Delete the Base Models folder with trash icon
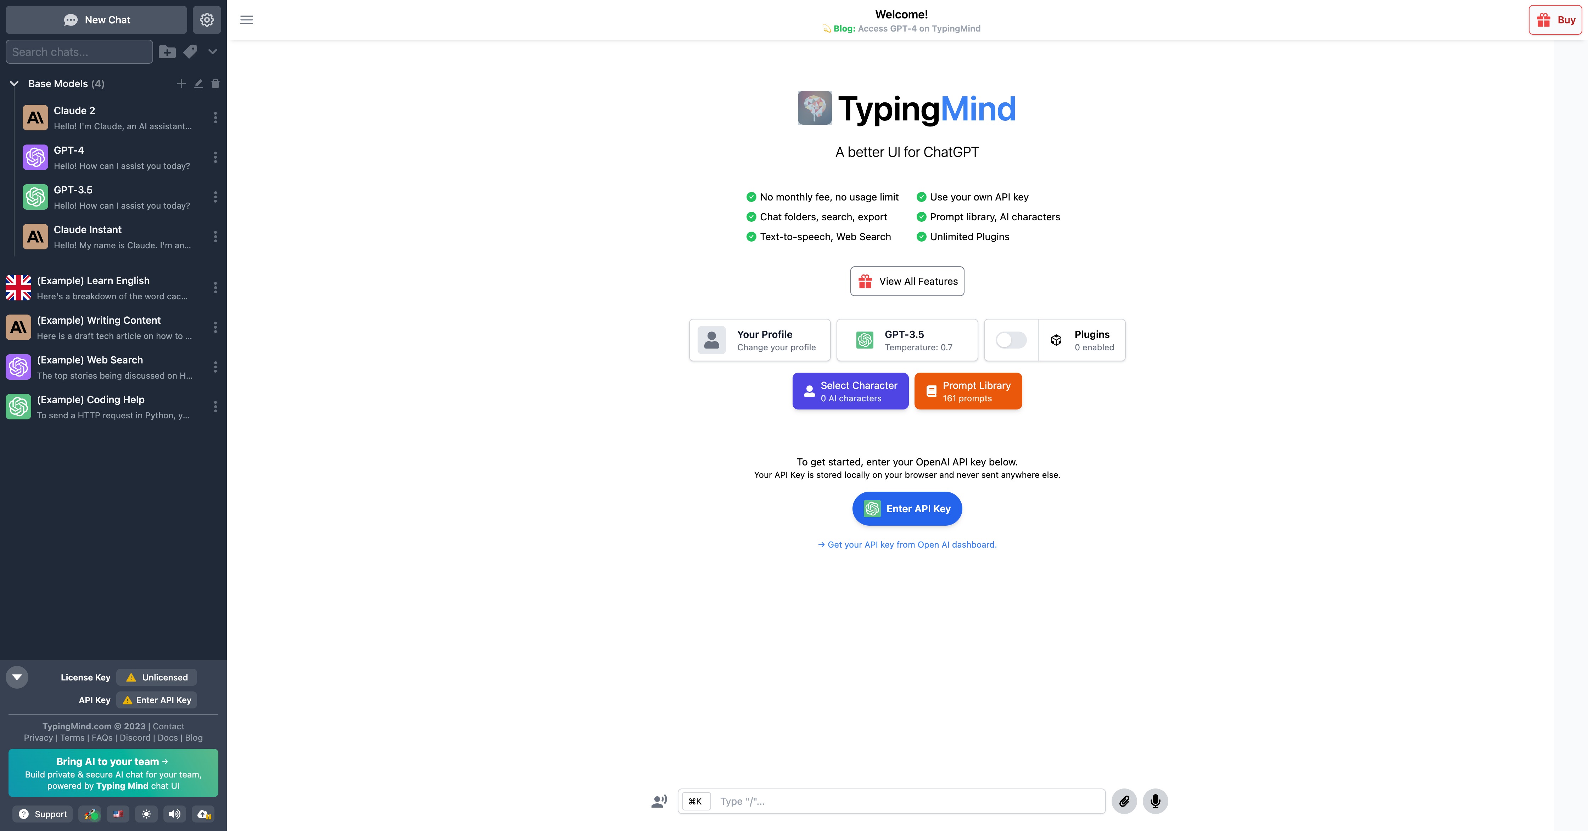The image size is (1588, 831). pyautogui.click(x=215, y=84)
